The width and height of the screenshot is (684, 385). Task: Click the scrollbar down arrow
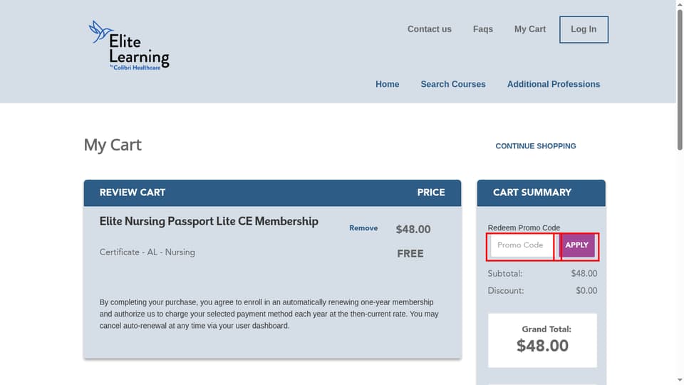680,381
